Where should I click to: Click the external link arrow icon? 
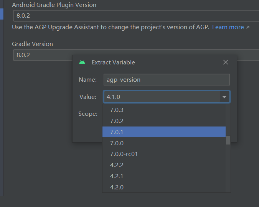click(x=248, y=27)
